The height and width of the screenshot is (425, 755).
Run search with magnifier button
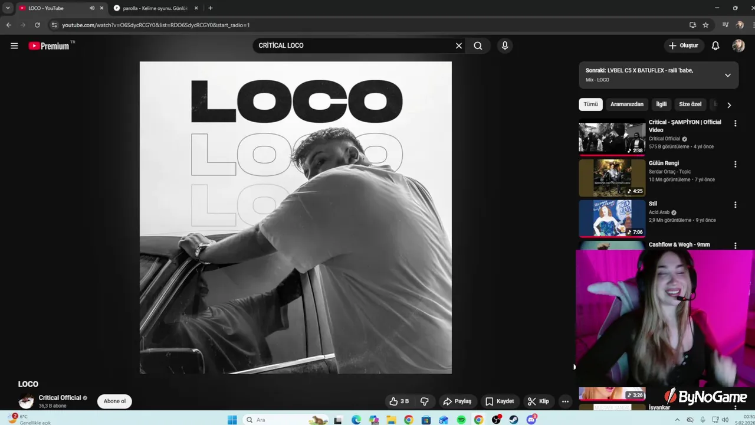[x=478, y=45]
